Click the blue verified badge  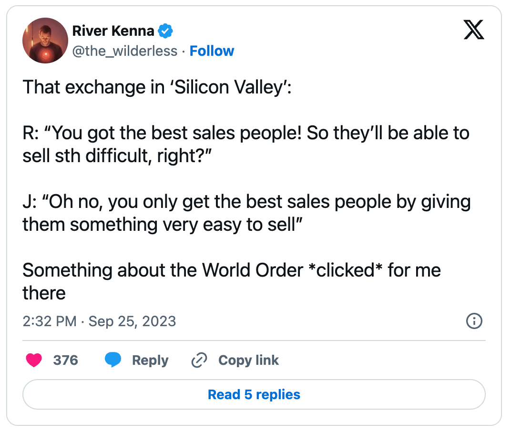click(x=165, y=31)
